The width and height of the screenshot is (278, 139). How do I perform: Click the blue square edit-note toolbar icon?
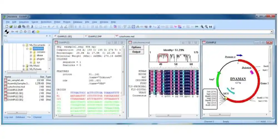133,27
